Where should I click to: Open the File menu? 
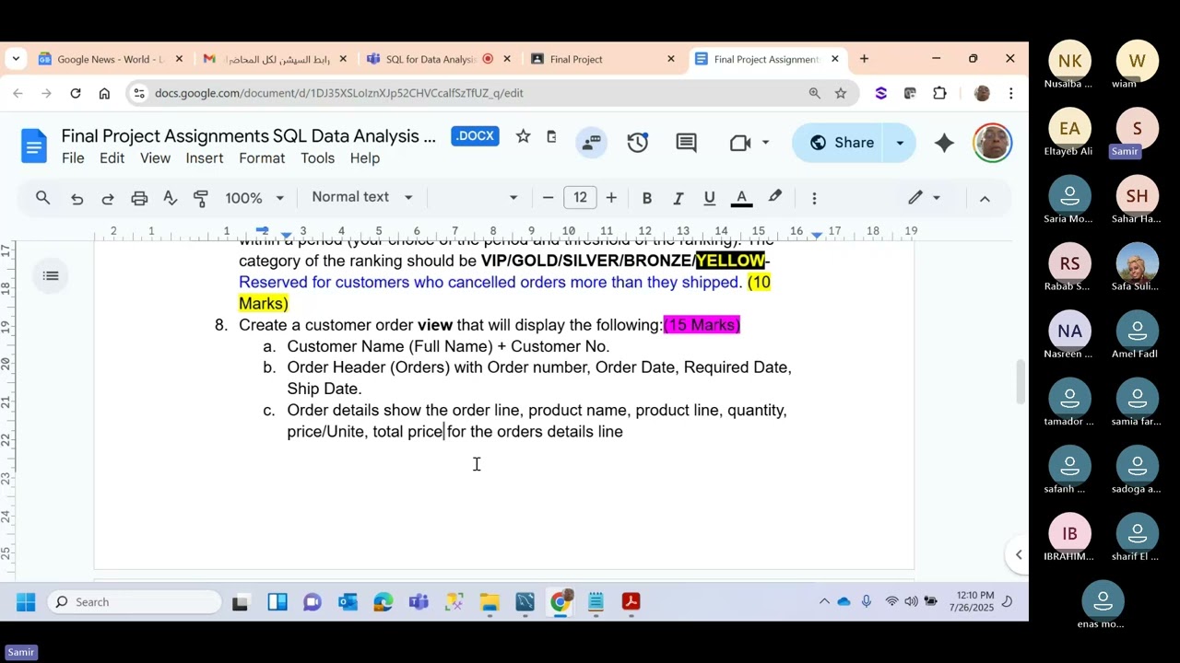(73, 158)
